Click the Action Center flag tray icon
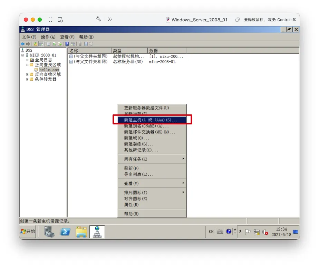Image resolution: width=319 pixels, height=265 pixels. point(248,232)
